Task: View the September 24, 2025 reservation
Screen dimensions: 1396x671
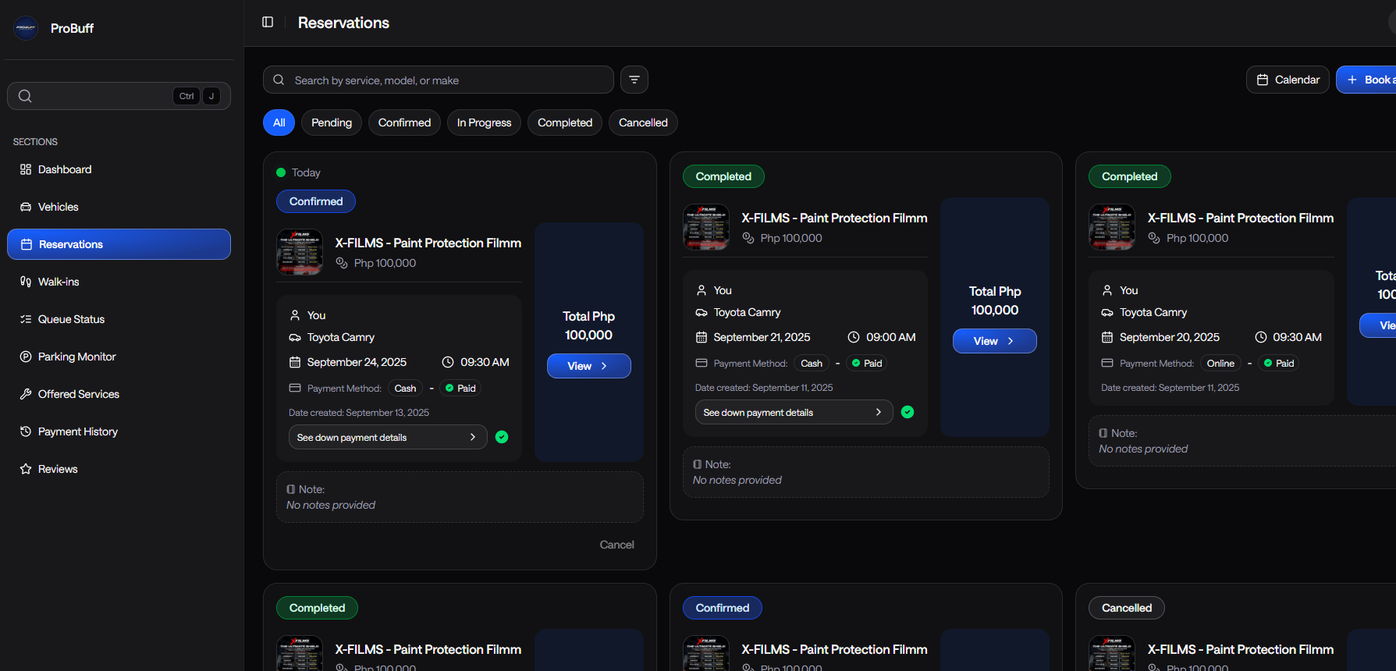Action: pyautogui.click(x=589, y=366)
